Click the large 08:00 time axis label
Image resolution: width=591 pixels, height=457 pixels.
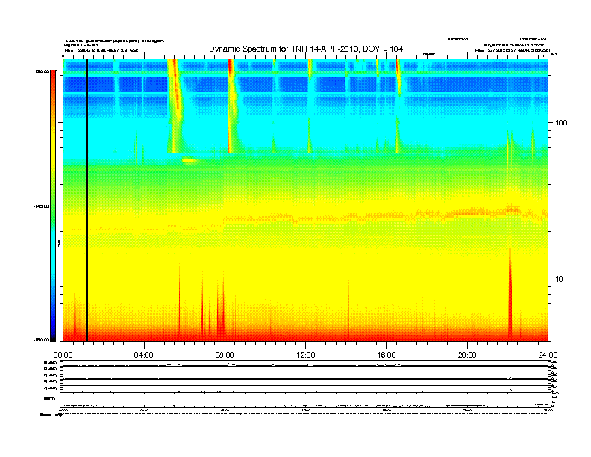click(225, 355)
